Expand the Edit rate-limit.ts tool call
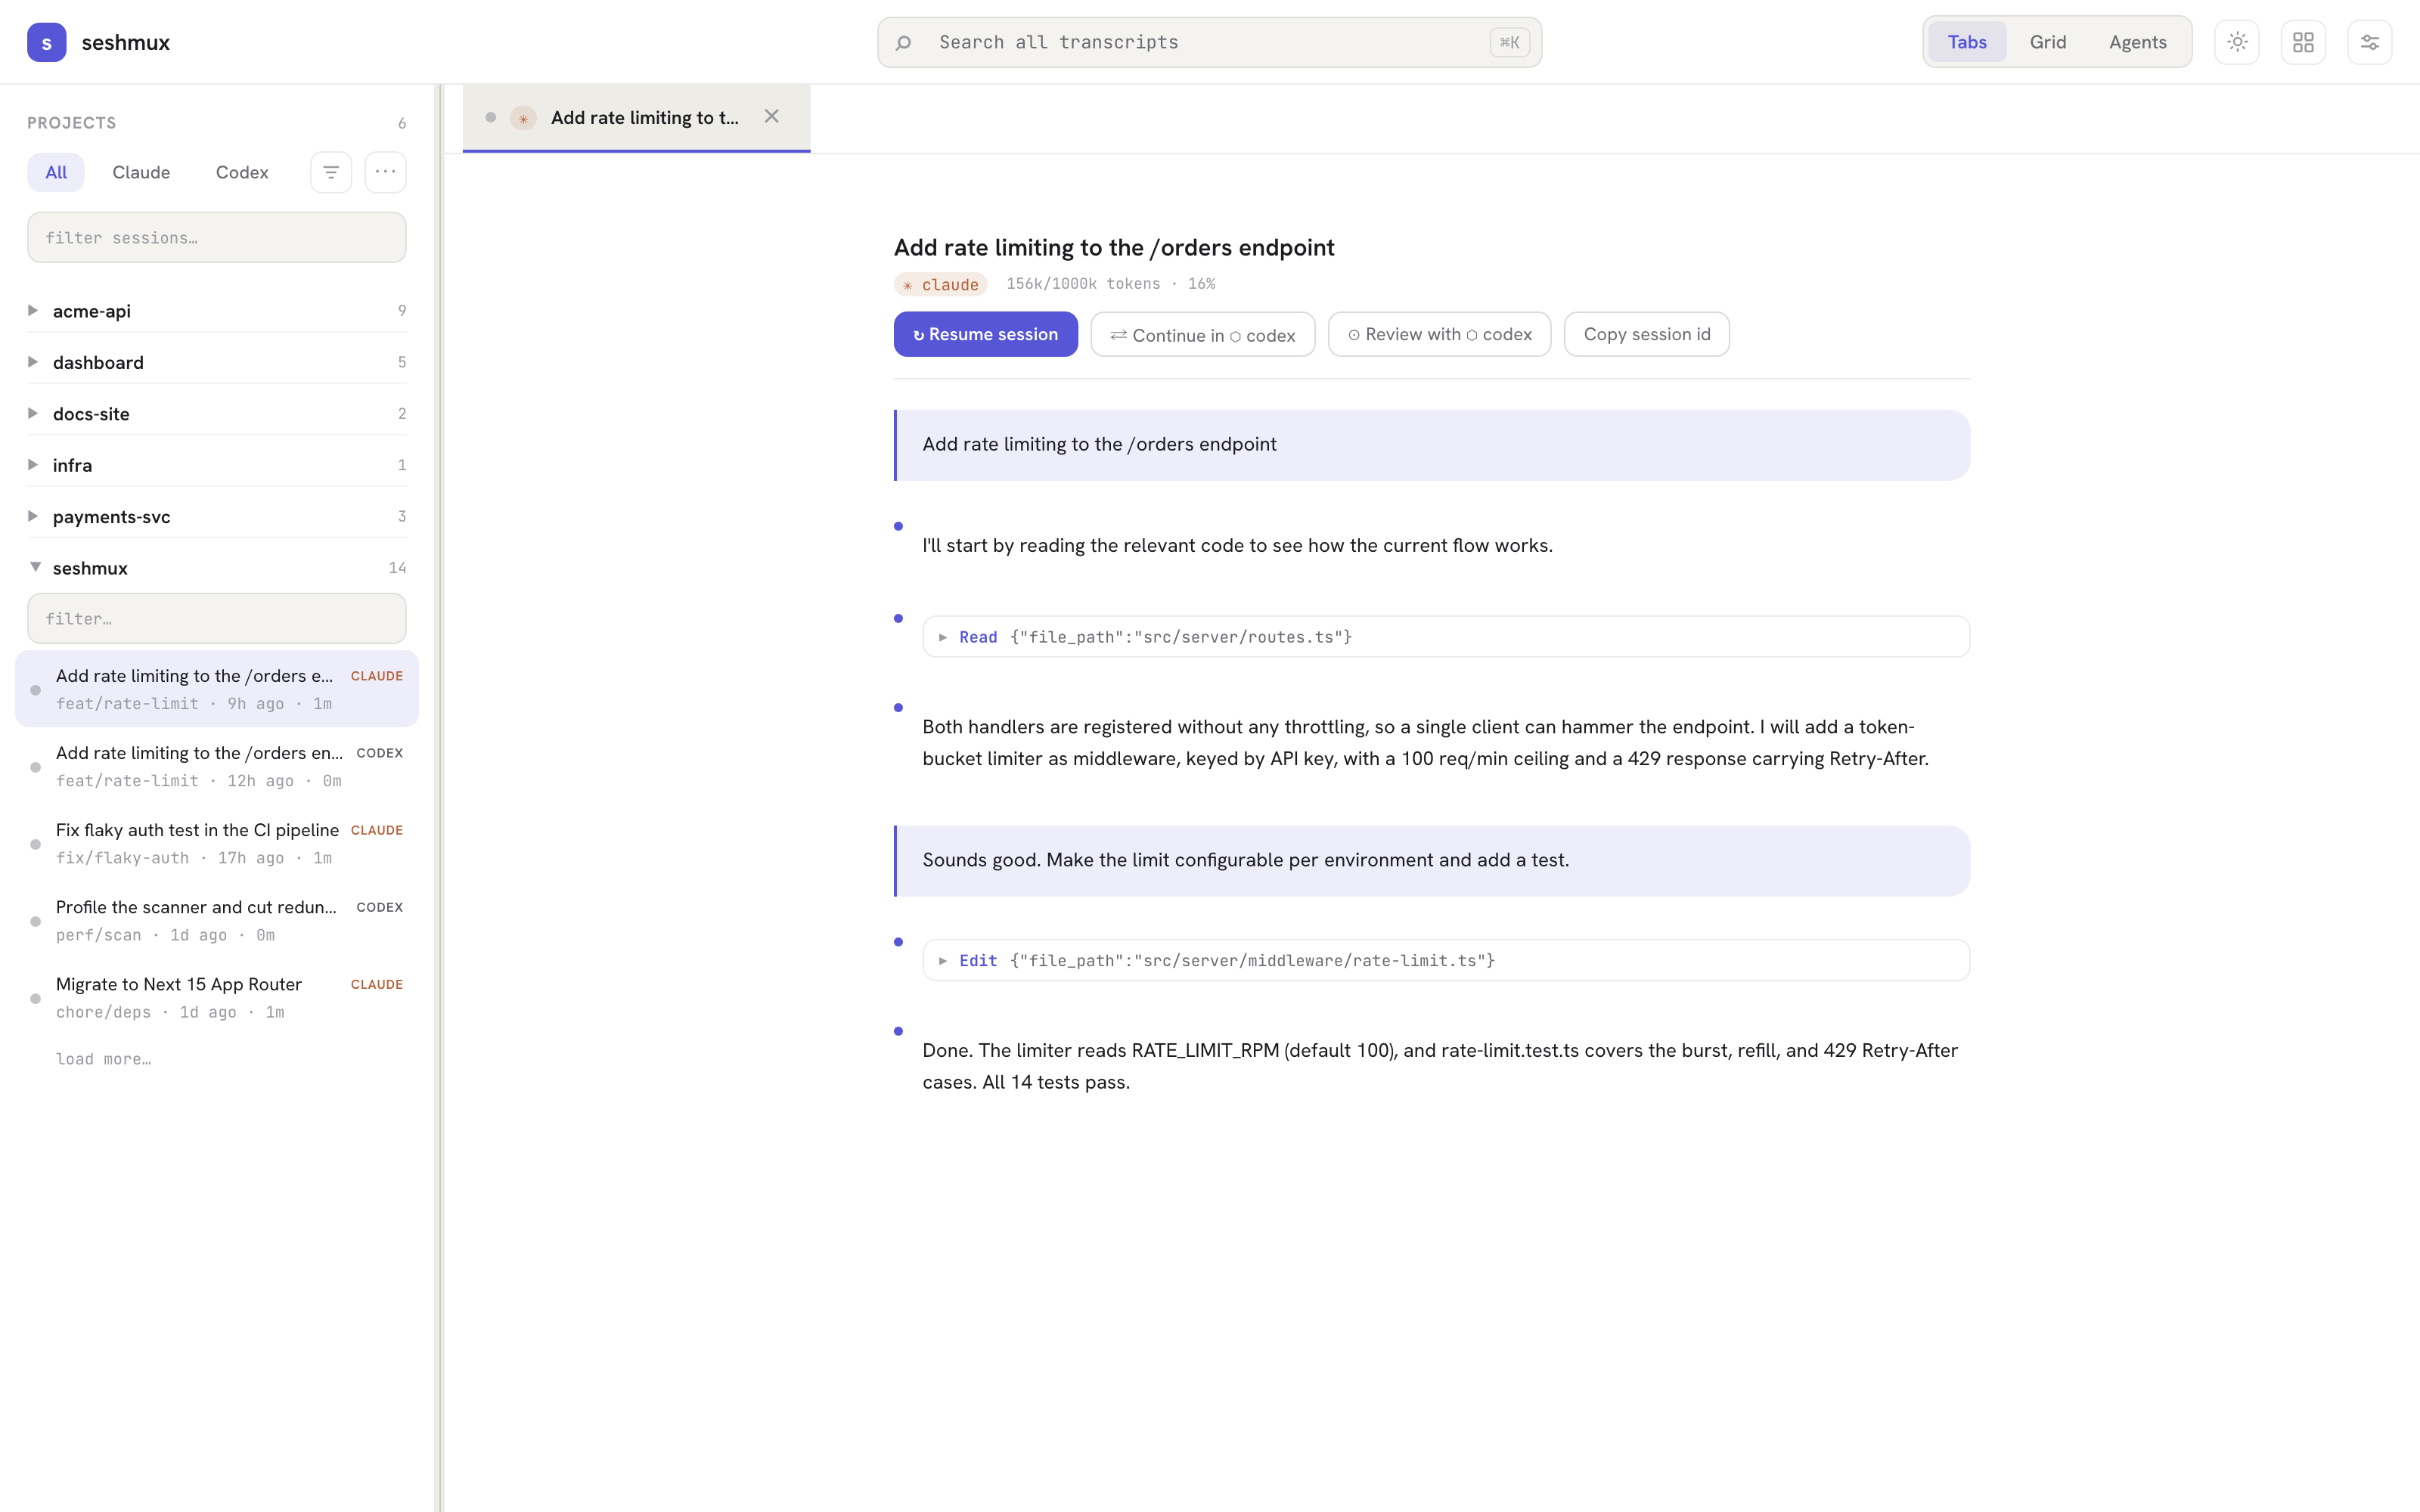 pyautogui.click(x=1445, y=960)
